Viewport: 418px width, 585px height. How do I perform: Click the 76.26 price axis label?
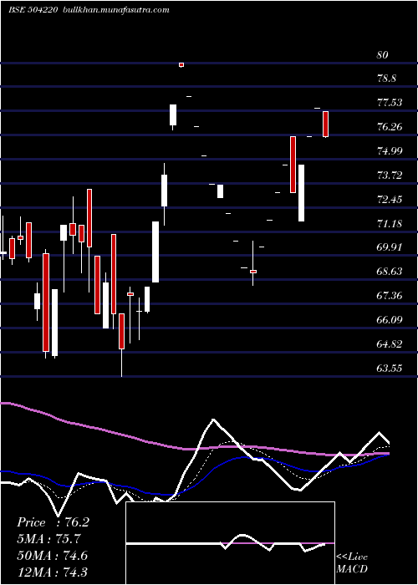pyautogui.click(x=390, y=127)
